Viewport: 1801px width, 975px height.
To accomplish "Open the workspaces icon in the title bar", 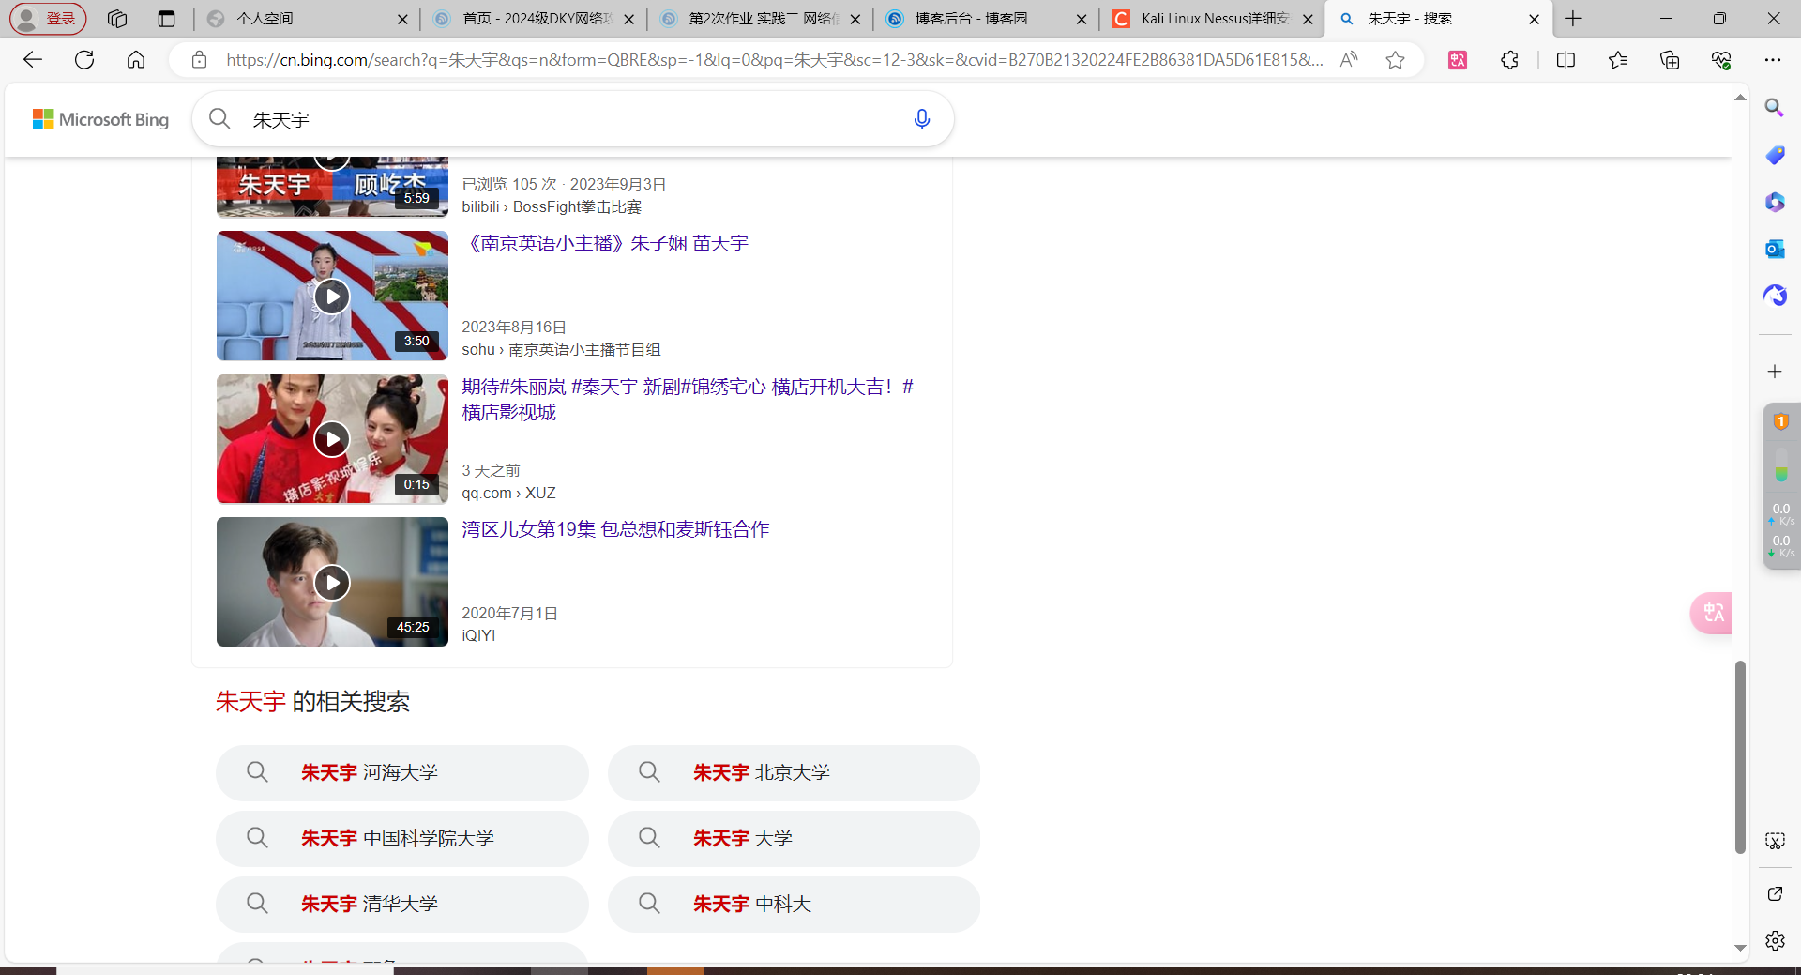I will pyautogui.click(x=117, y=19).
